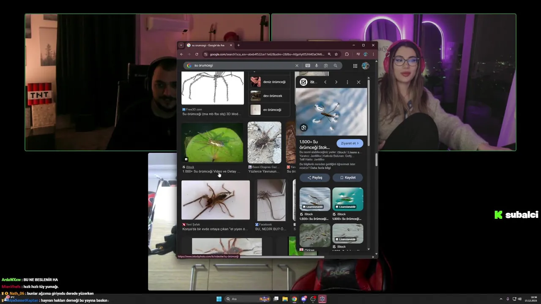541x304 pixels.
Task: Open the Chrome profile avatar in toolbar
Action: tap(366, 54)
